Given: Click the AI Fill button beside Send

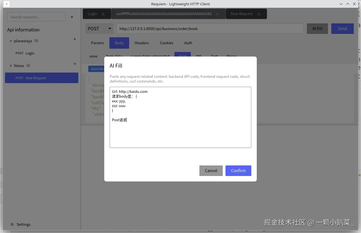Looking at the screenshot, I should 317,29.
